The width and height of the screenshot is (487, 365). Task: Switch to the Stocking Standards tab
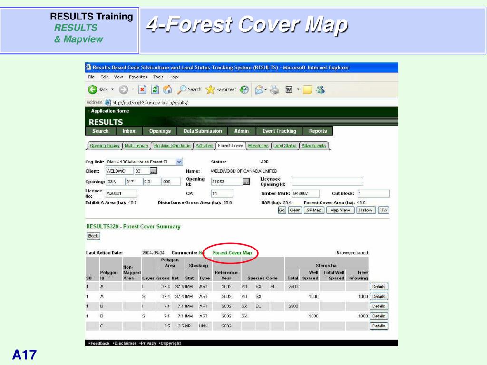click(x=172, y=146)
